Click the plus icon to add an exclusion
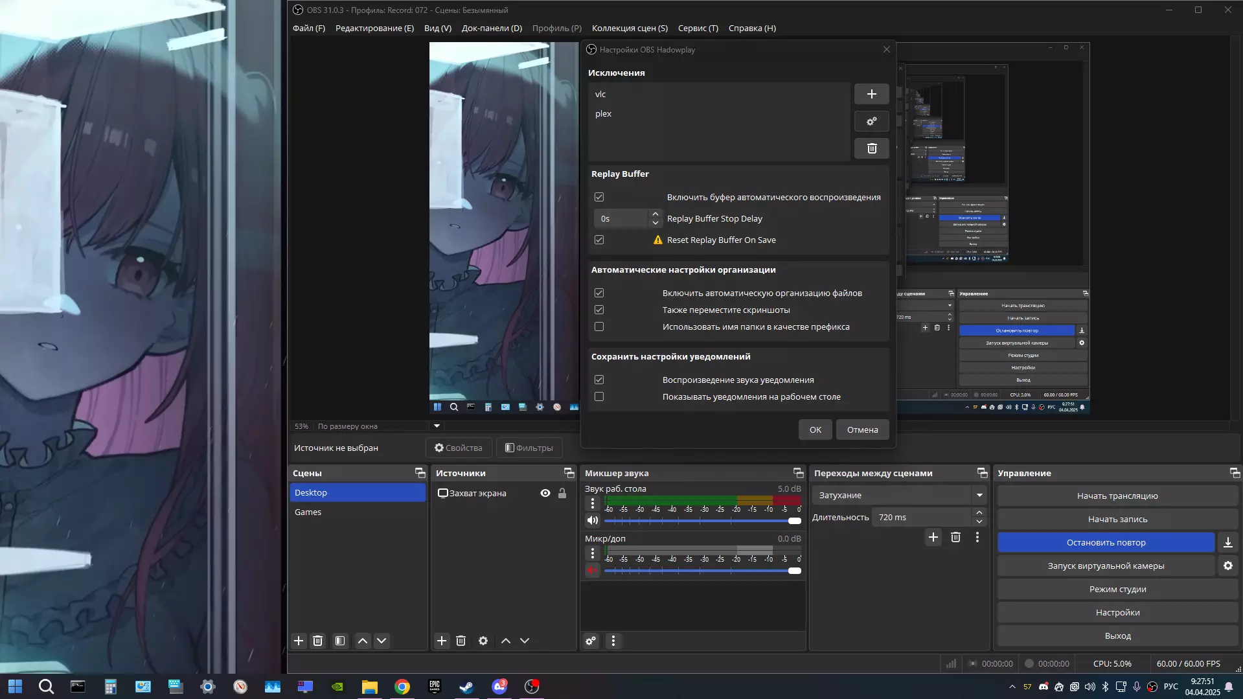 (871, 94)
